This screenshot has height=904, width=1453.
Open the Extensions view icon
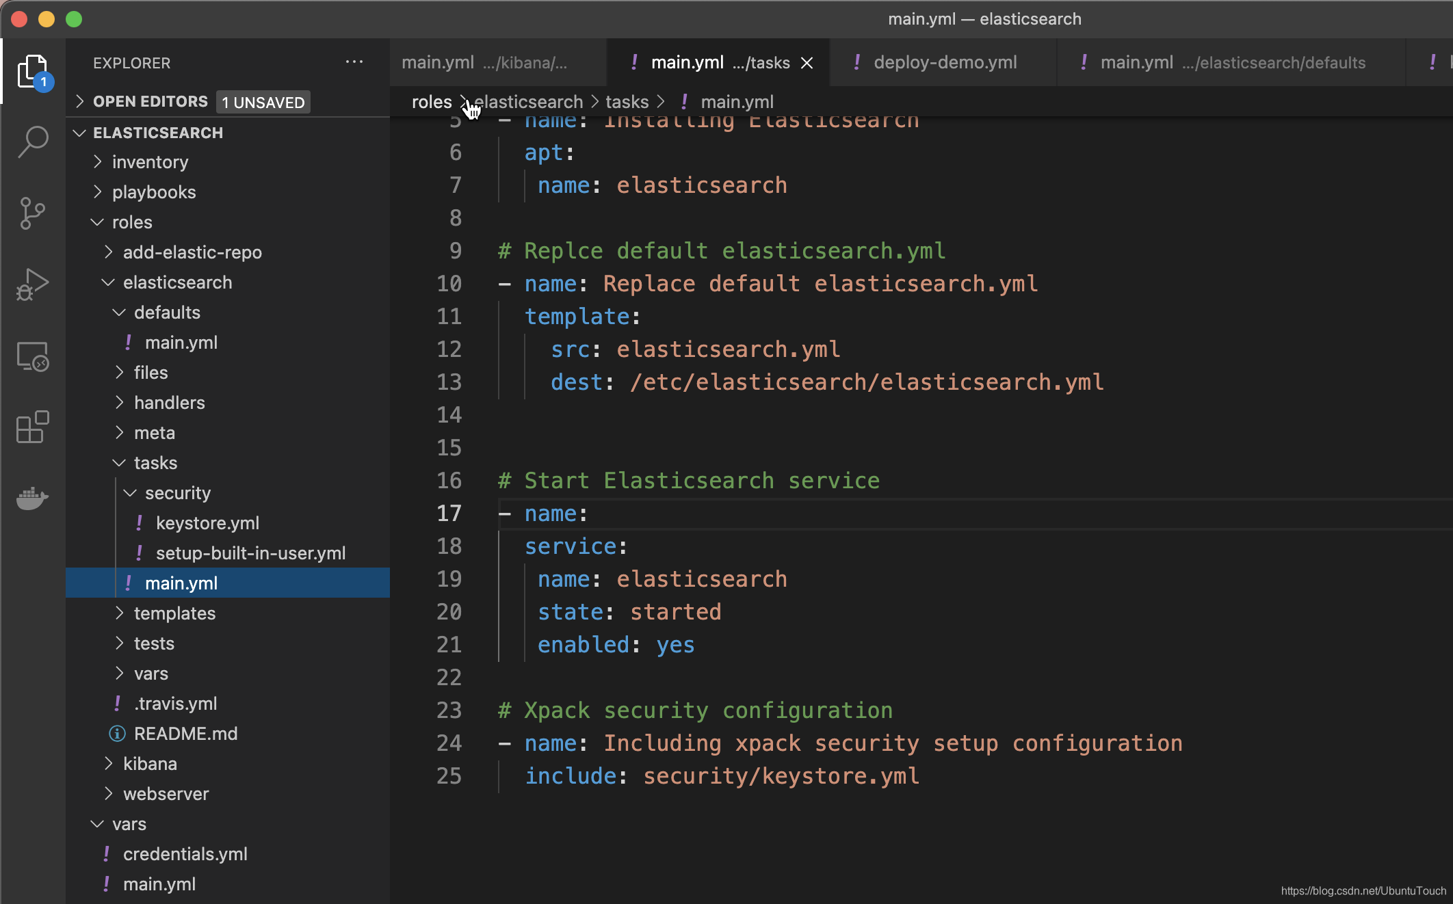tap(32, 427)
